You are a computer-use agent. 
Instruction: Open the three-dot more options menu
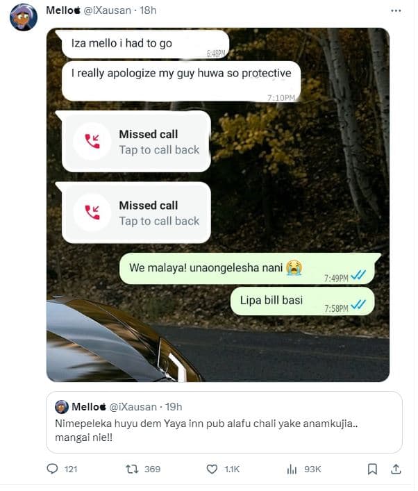(x=396, y=11)
